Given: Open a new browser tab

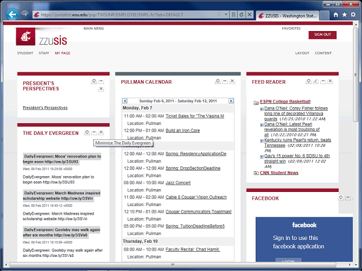Looking at the screenshot, I should pos(324,16).
